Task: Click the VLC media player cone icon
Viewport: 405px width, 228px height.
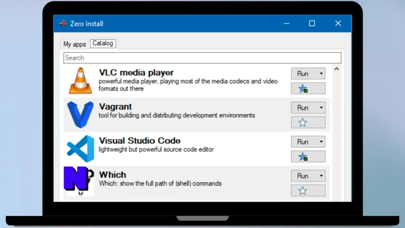Action: pyautogui.click(x=80, y=81)
